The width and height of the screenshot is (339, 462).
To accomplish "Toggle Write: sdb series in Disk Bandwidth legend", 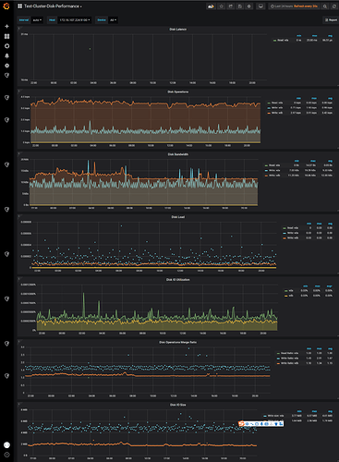I will coord(274,176).
